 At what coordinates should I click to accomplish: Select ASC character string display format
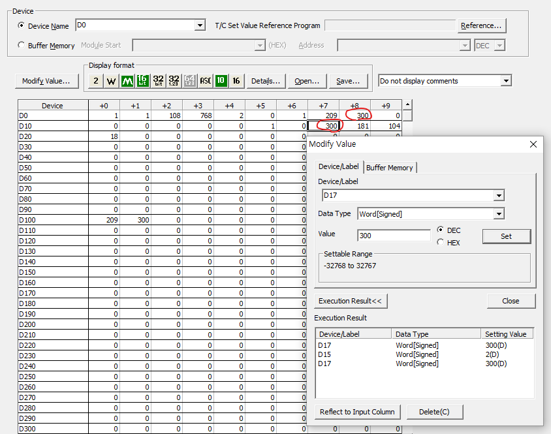tap(205, 81)
